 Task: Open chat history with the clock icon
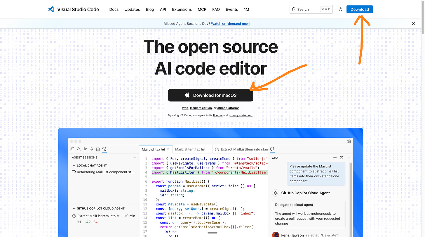pos(342,158)
